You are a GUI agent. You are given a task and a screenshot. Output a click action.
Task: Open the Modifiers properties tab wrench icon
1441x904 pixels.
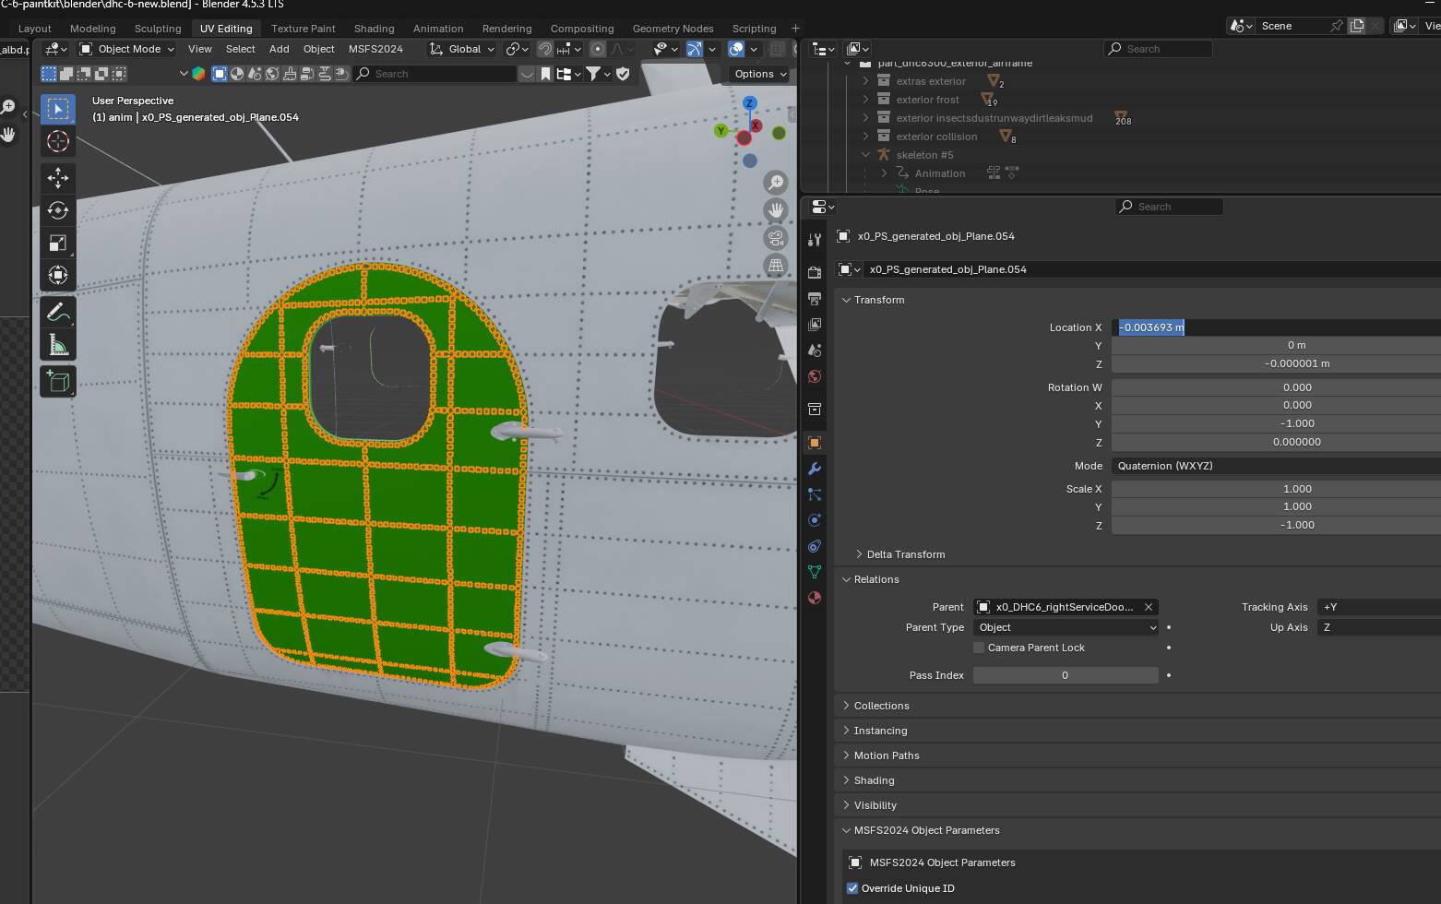(815, 469)
